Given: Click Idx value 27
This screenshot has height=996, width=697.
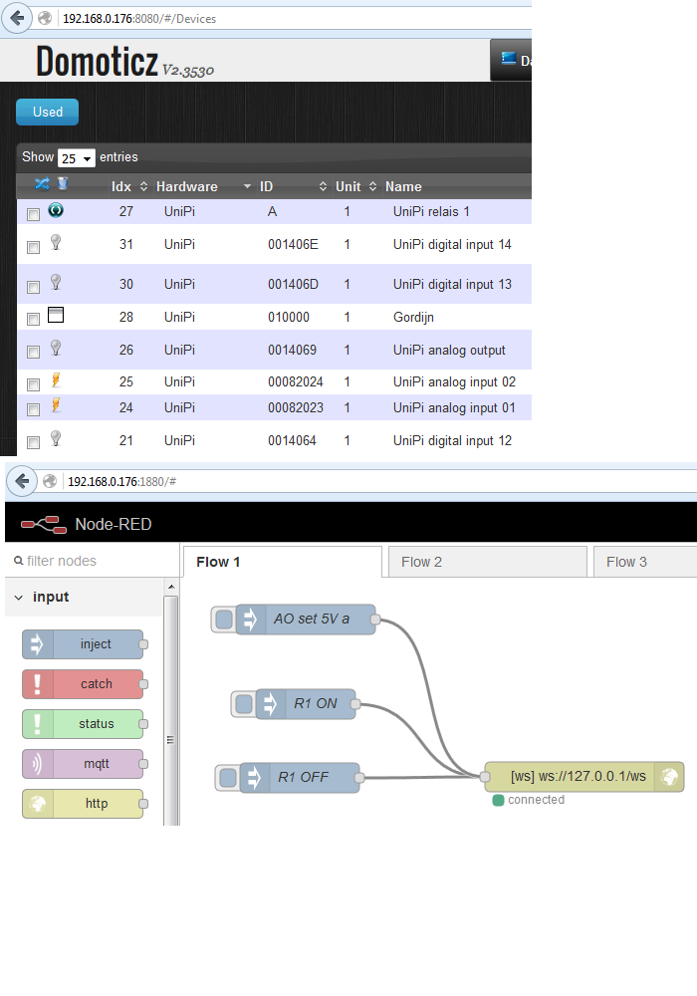Looking at the screenshot, I should [126, 211].
